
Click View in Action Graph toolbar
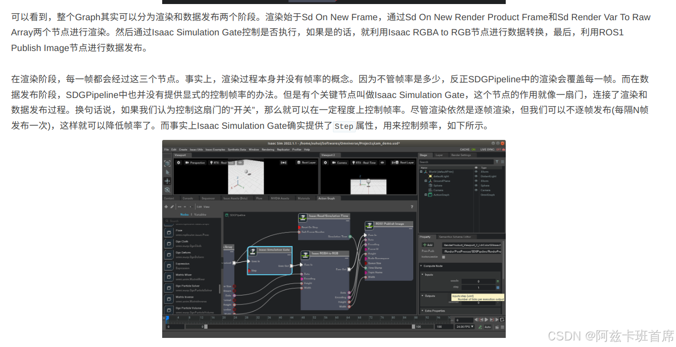point(207,207)
